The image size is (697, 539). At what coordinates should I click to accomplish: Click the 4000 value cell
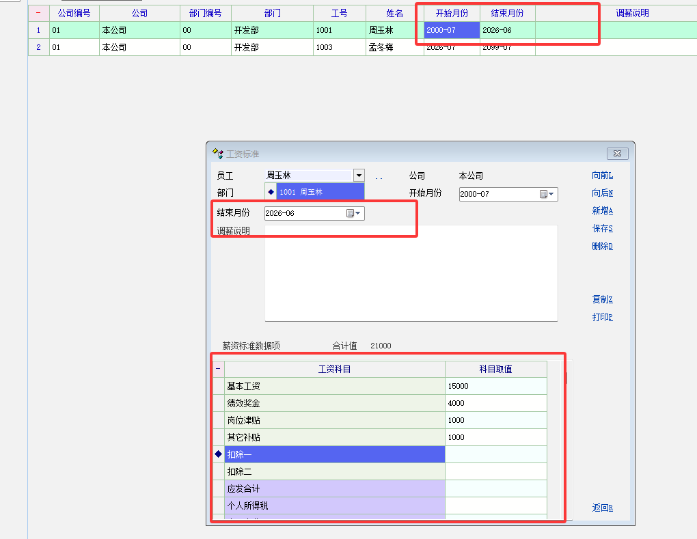tap(495, 403)
